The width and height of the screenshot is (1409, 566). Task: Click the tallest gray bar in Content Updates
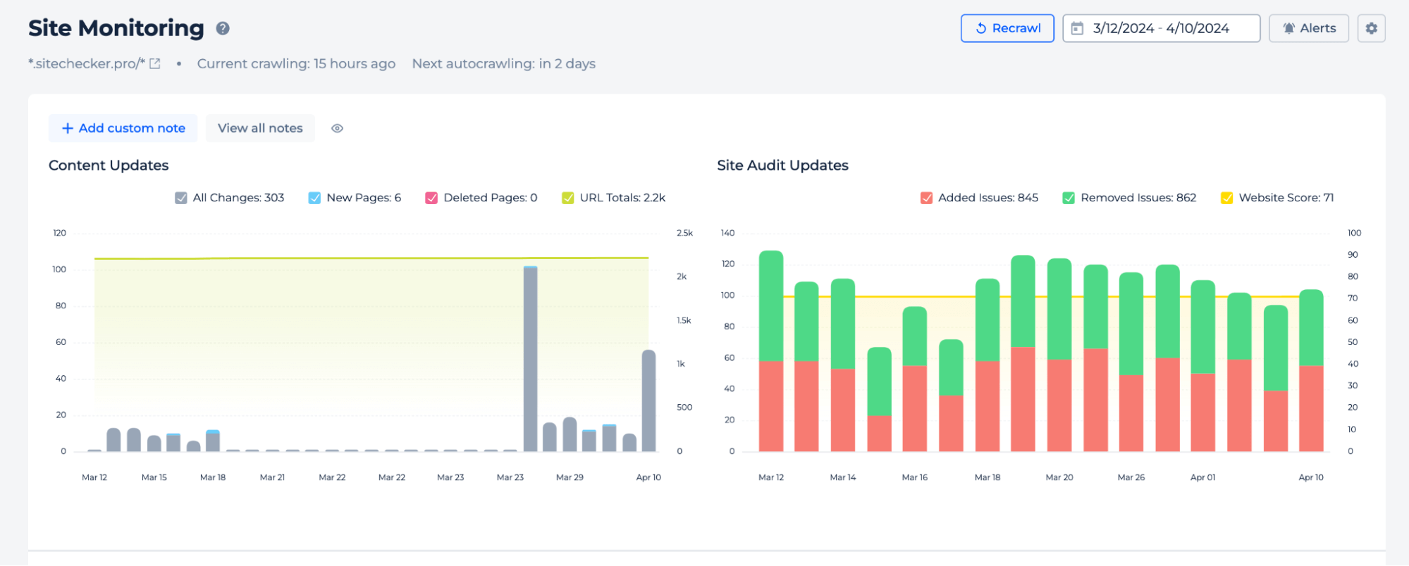point(530,359)
